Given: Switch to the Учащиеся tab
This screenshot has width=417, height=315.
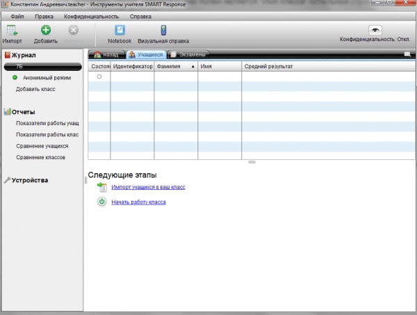Looking at the screenshot, I should [146, 54].
